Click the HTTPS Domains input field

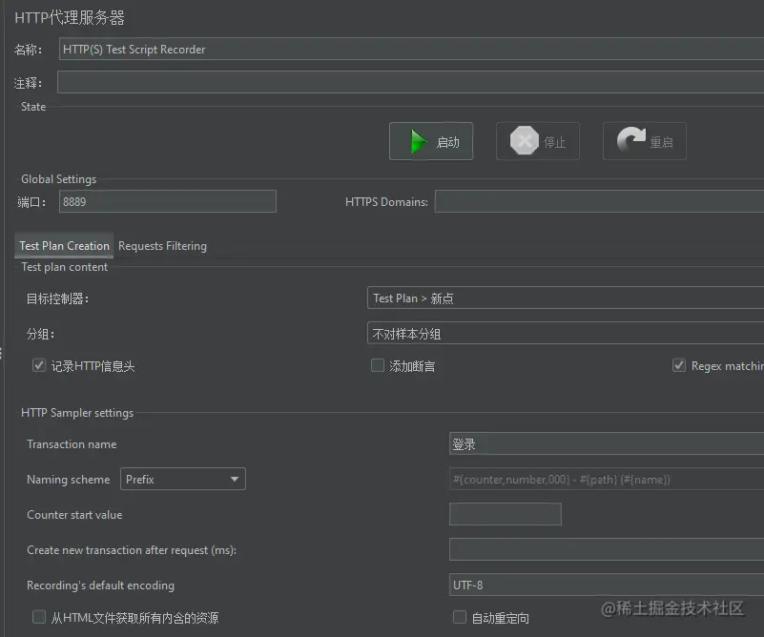[x=599, y=201]
